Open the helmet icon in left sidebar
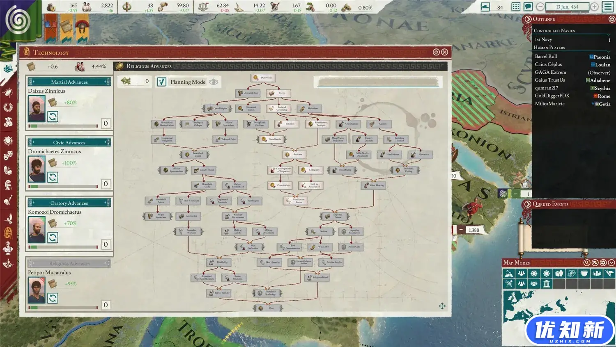Screen dimensions: 616x347 click(8, 185)
